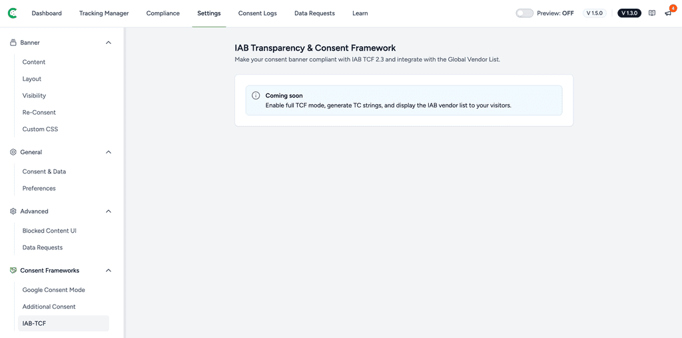Open Data Requests under Advanced
The height and width of the screenshot is (338, 682).
43,247
